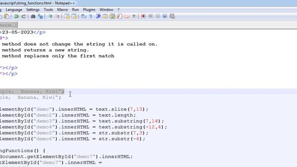Undo the last edit via toolbar
Image resolution: width=297 pixels, height=167 pixels.
16,17
